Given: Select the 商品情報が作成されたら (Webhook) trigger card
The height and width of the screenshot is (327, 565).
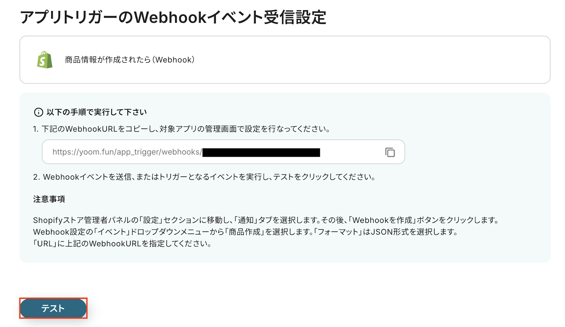Looking at the screenshot, I should tap(285, 60).
